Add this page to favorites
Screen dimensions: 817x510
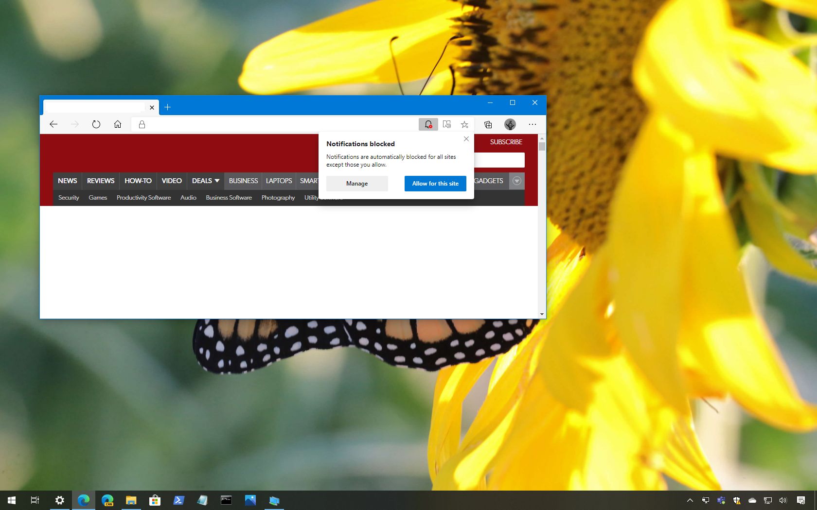pos(464,124)
